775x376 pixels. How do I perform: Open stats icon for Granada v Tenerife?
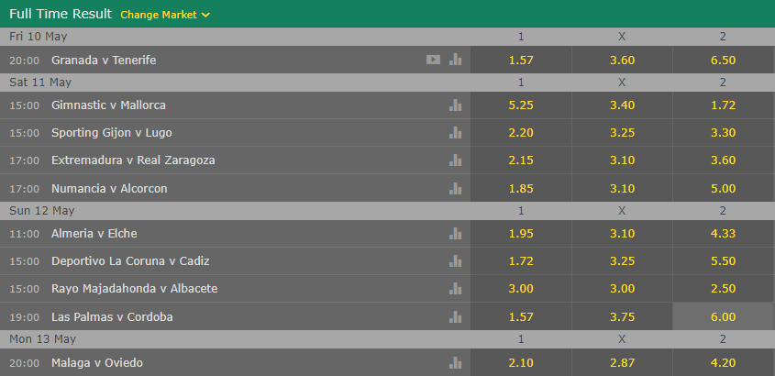coord(455,60)
